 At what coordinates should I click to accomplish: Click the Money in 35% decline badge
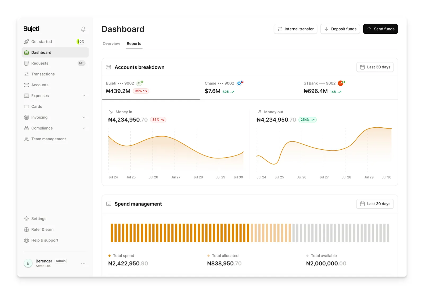click(158, 120)
